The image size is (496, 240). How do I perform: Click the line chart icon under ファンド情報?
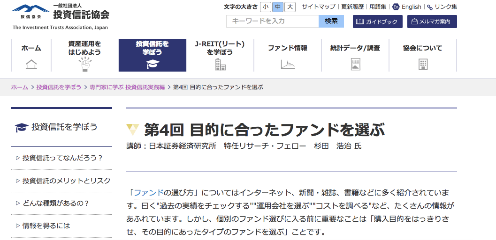click(x=288, y=65)
